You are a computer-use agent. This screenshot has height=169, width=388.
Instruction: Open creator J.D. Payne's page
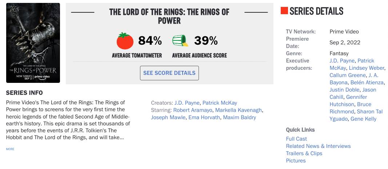click(187, 103)
